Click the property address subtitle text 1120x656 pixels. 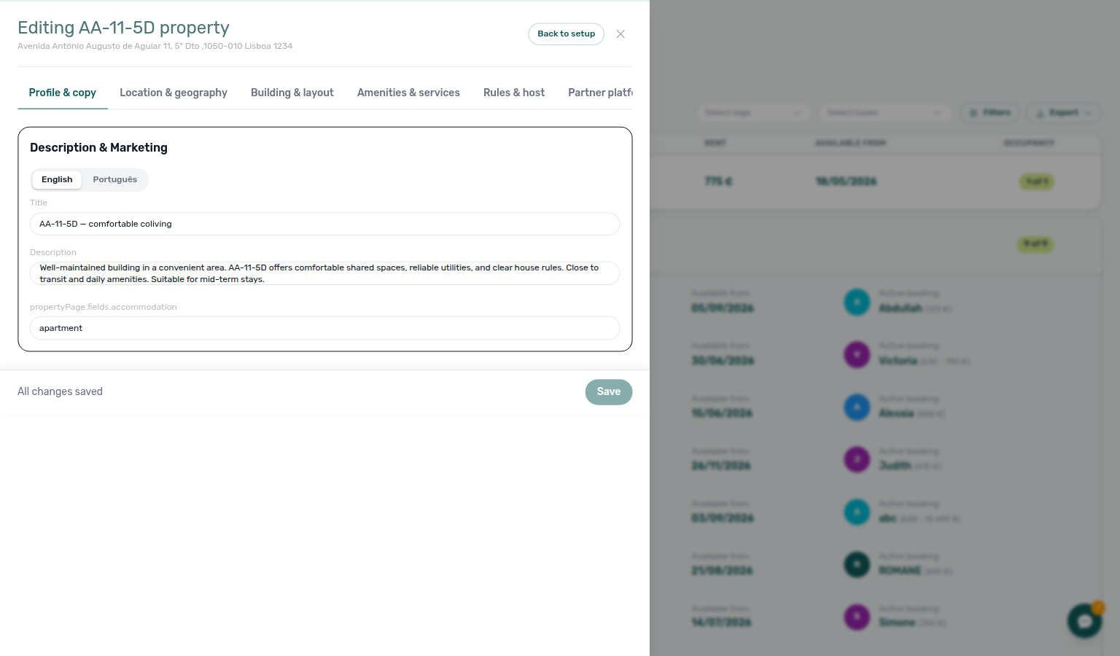click(x=155, y=46)
